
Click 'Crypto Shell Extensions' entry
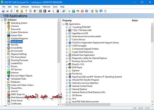[83, 52]
